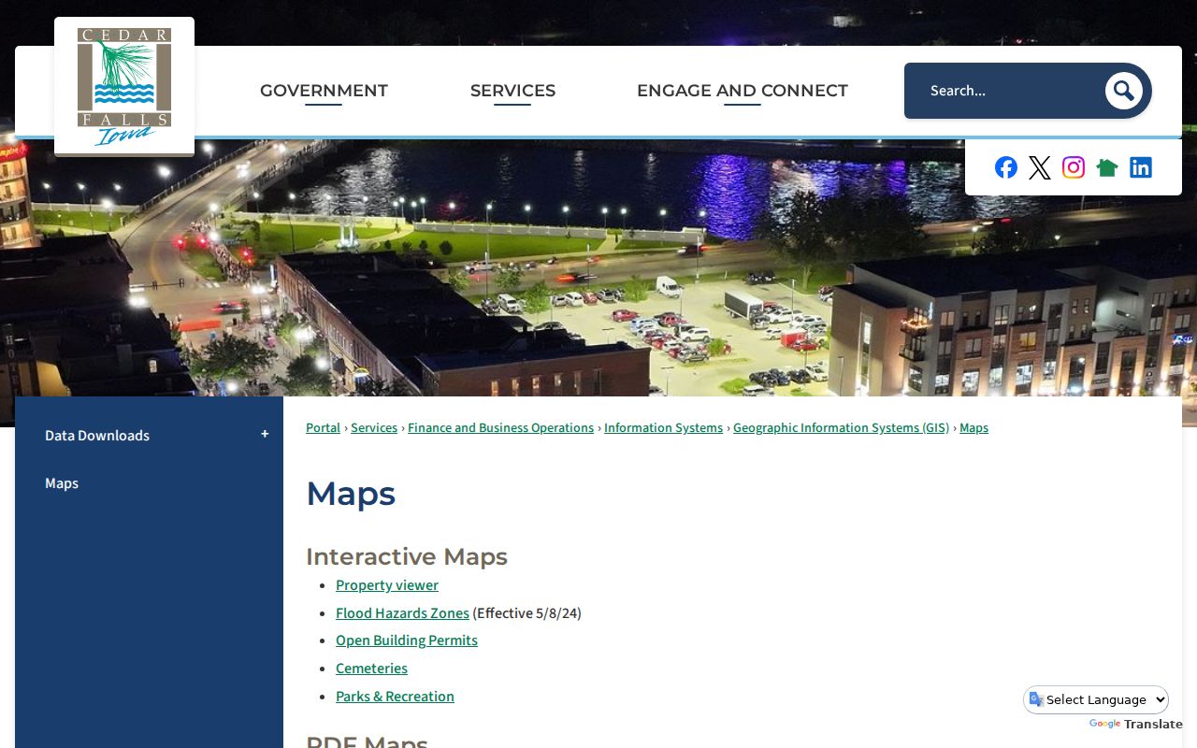The height and width of the screenshot is (748, 1197).
Task: Open the Parks & Recreation link
Action: 395,697
